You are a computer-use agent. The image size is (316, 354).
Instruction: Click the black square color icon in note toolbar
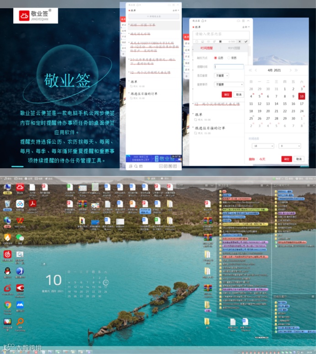[x=221, y=42]
